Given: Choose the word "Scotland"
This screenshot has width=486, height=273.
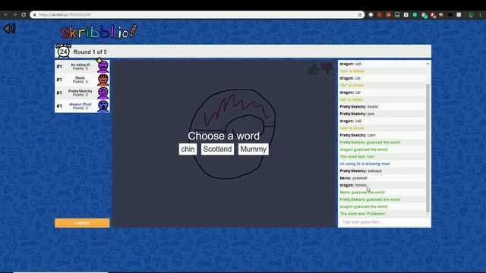Looking at the screenshot, I should 217,149.
